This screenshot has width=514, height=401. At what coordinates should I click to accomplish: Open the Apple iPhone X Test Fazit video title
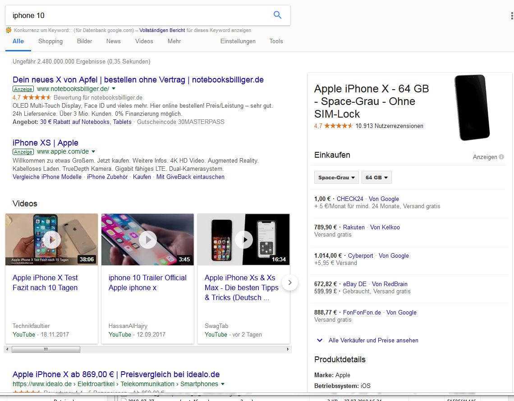coord(45,283)
